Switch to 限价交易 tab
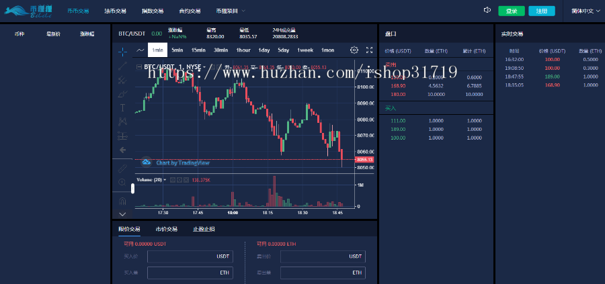Viewport: 605px width, 284px height. 129,229
